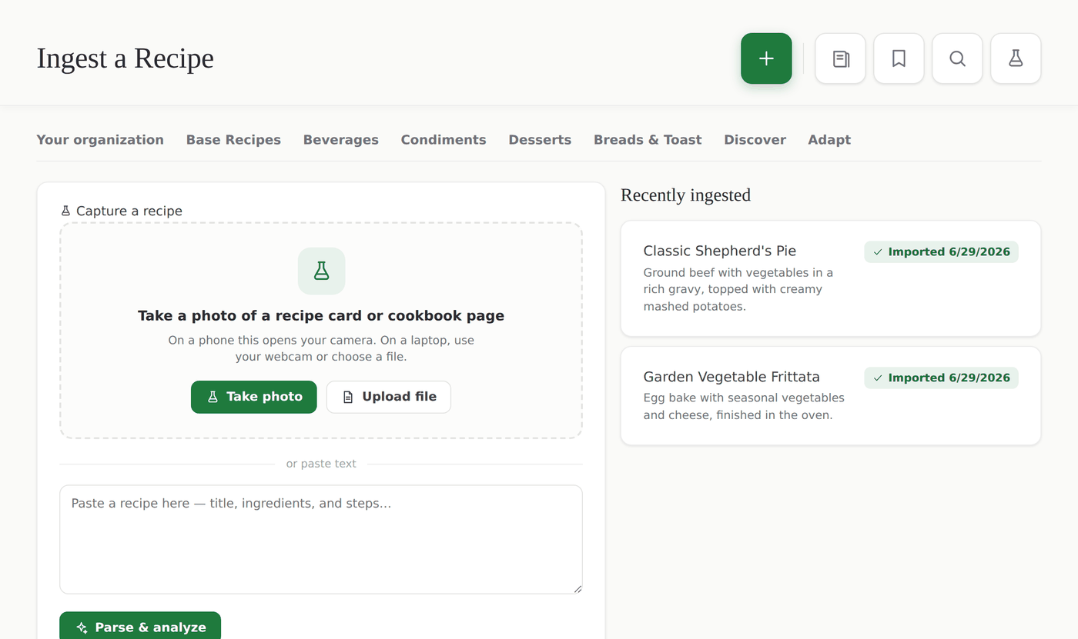Viewport: 1078px width, 639px height.
Task: Switch to the Adapt tab
Action: pos(829,140)
